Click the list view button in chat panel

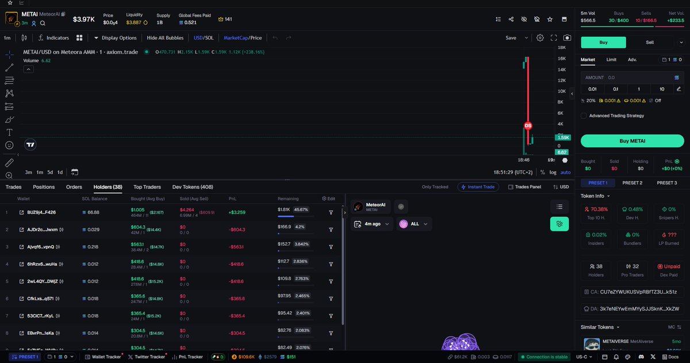[559, 207]
